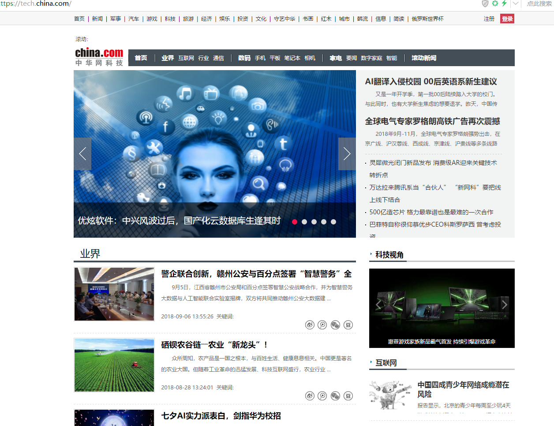Screen dimensions: 554x426
Task: Click the green lightning bolt icon
Action: pyautogui.click(x=504, y=4)
